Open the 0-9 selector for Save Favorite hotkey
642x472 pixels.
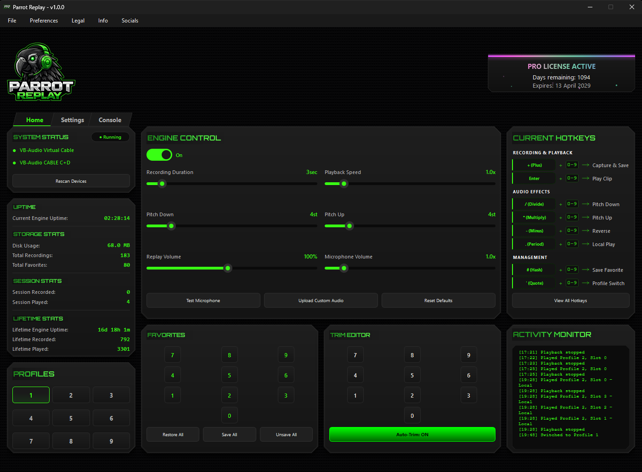[572, 270]
